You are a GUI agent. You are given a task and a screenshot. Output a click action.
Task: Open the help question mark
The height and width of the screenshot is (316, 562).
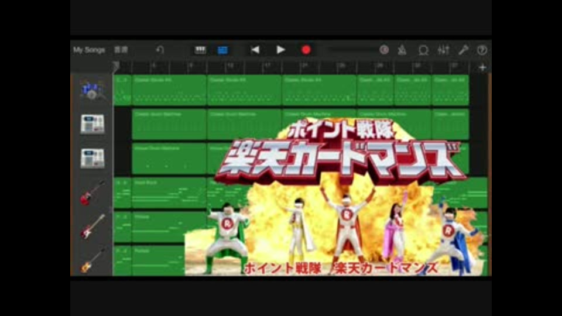tap(482, 50)
